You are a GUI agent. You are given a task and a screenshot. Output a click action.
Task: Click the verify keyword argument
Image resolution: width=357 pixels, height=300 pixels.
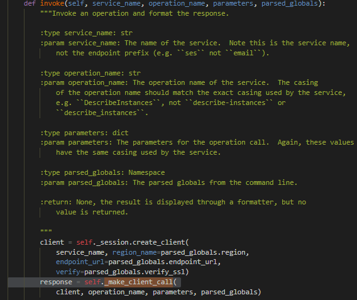(68, 272)
